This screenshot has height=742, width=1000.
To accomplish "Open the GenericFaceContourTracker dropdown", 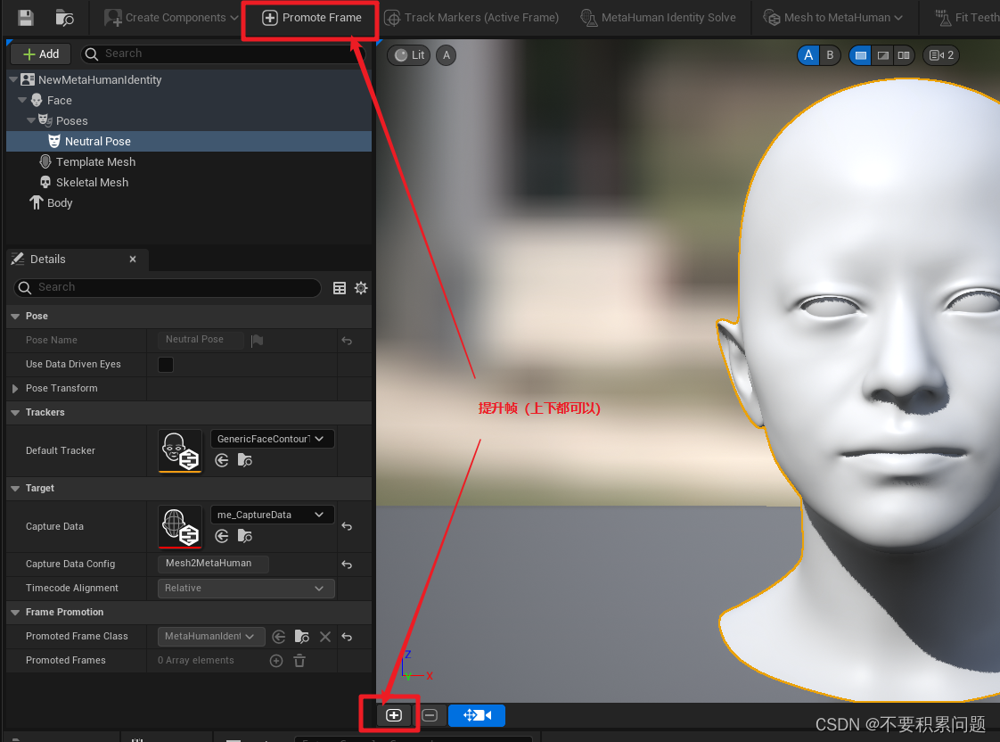I will pyautogui.click(x=273, y=439).
